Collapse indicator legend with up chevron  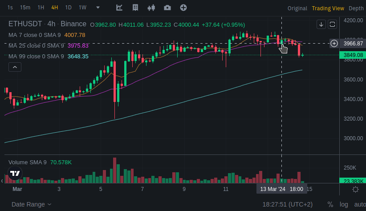point(15,67)
